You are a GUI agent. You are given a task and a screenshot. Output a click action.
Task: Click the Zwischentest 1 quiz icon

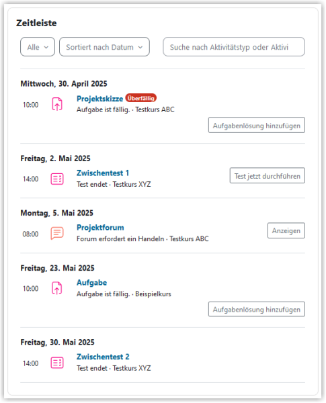(57, 179)
